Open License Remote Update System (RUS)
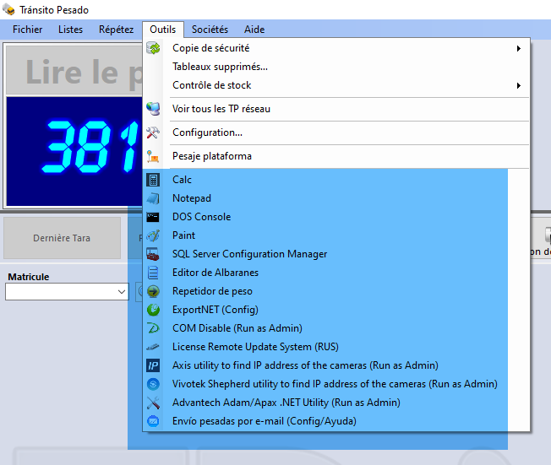The width and height of the screenshot is (551, 465). (x=336, y=347)
